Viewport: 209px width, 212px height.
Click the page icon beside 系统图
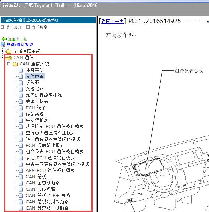[21, 83]
